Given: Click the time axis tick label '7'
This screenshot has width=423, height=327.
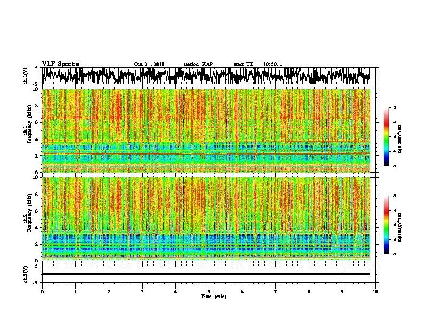Looking at the screenshot, I should point(276,291).
